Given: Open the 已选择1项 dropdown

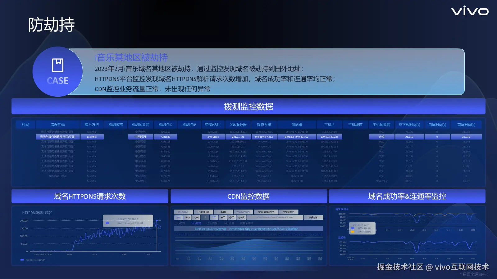Looking at the screenshot, I should (203, 212).
